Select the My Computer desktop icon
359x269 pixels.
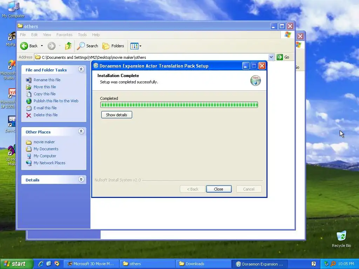[13, 9]
